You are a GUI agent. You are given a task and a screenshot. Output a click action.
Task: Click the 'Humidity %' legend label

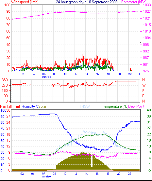30,106
